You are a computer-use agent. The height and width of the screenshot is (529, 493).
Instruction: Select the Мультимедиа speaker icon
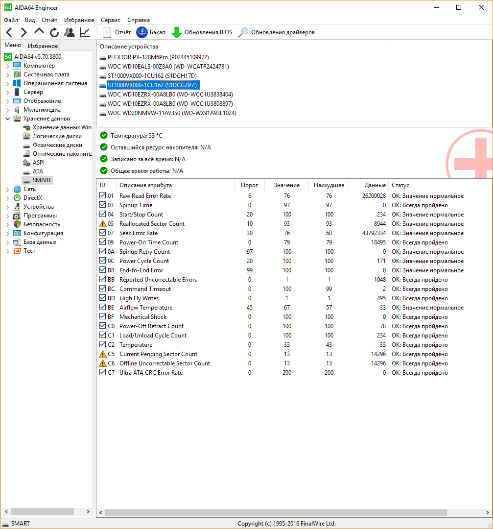[17, 110]
